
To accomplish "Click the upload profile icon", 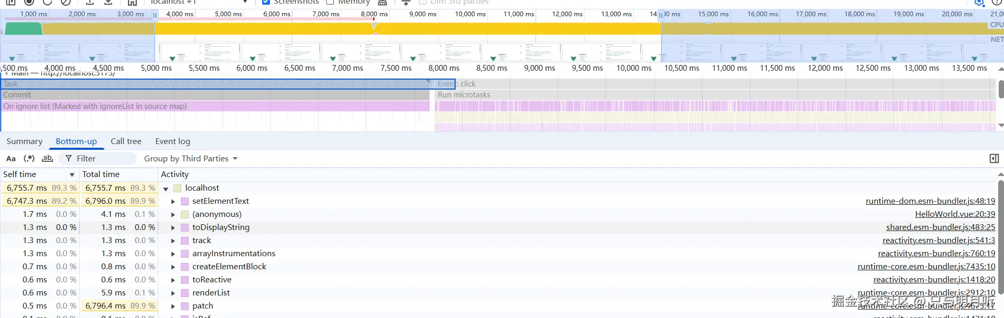I will click(90, 2).
